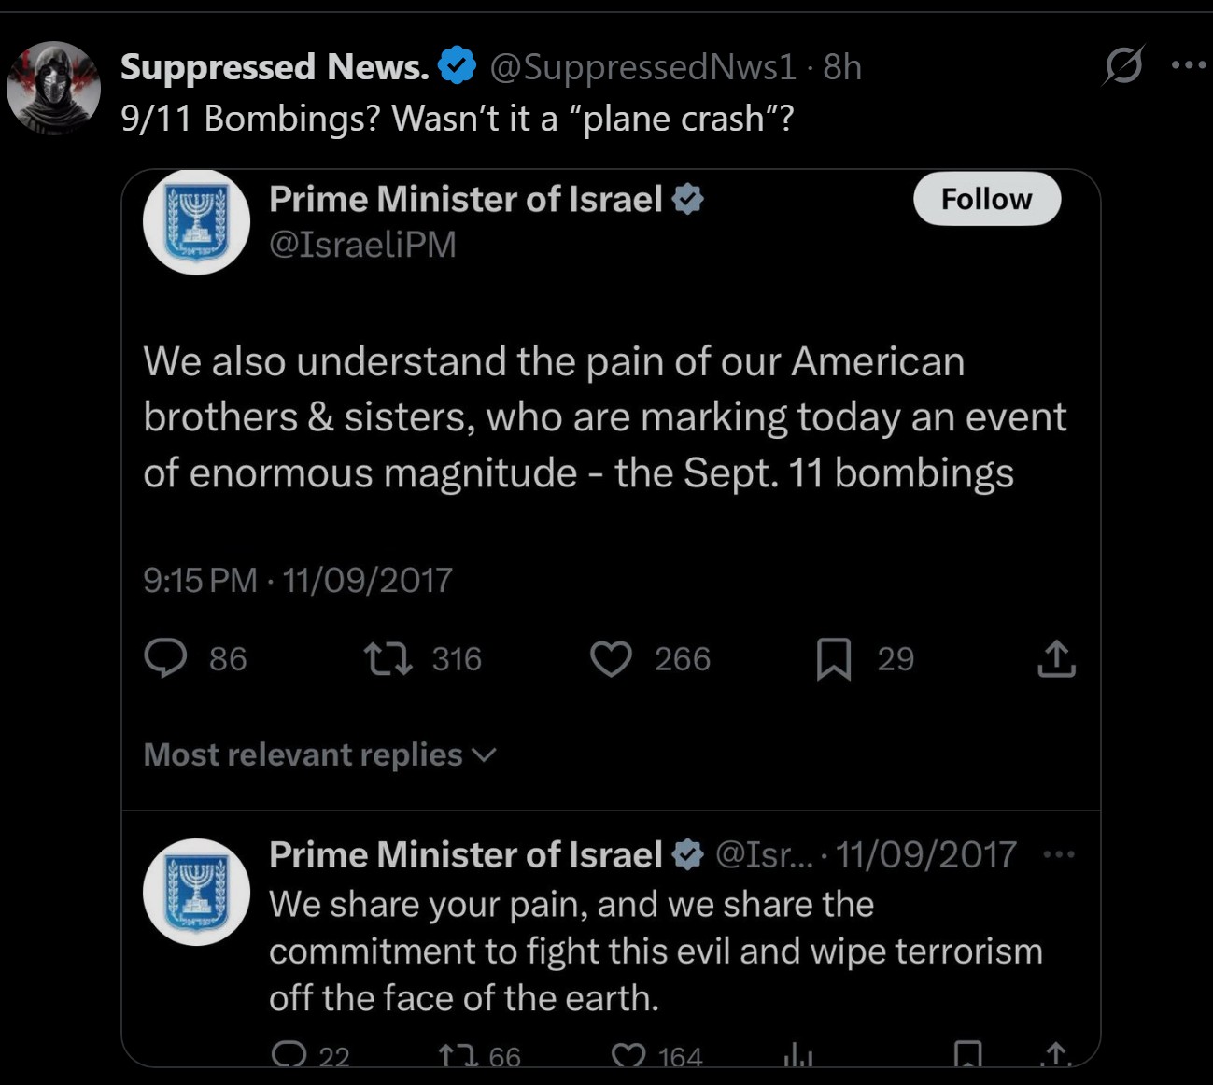Follow Prime Minister of Israel account
Screen dimensions: 1213x1085
pyautogui.click(x=986, y=199)
